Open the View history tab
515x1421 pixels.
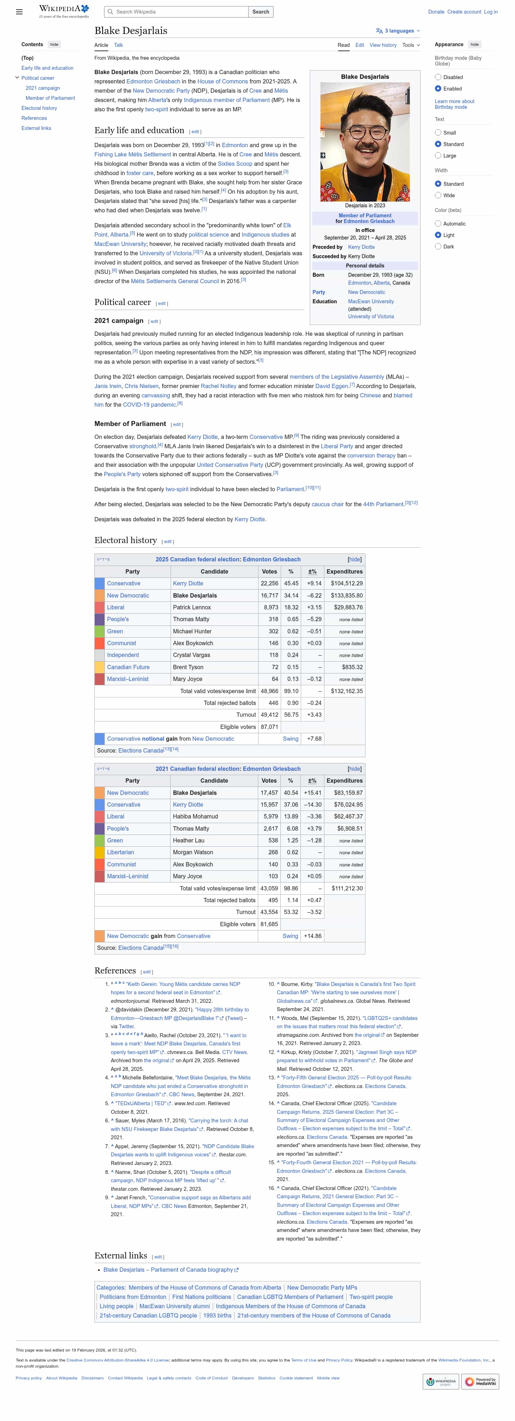point(383,45)
